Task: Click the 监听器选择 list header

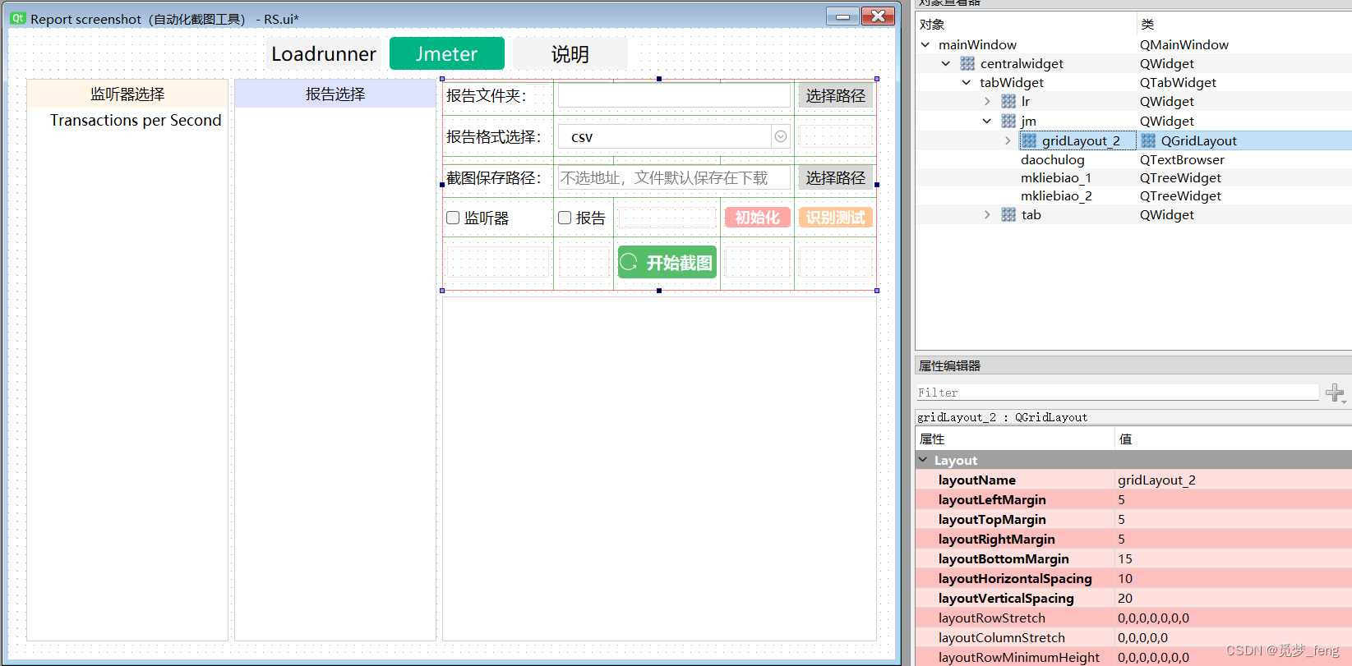Action: [127, 94]
